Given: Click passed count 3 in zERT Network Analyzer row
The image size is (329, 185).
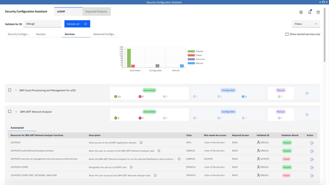Looking at the screenshot, I should tap(117, 118).
